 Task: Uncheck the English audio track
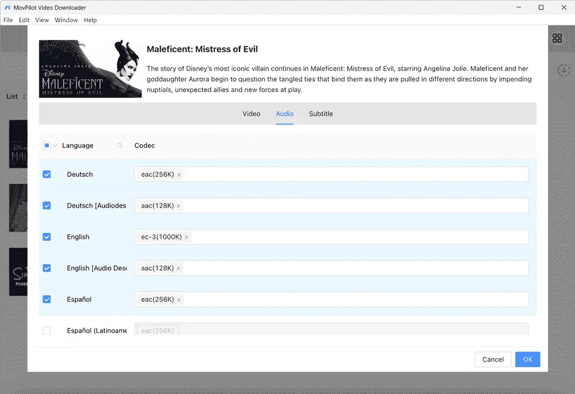click(x=47, y=236)
